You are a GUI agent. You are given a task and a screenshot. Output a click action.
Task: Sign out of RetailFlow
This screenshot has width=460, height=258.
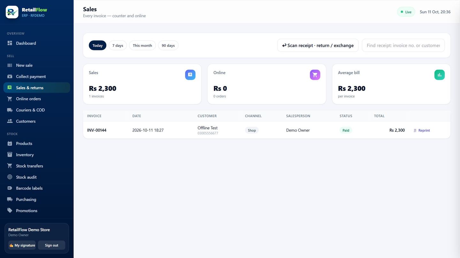point(51,245)
